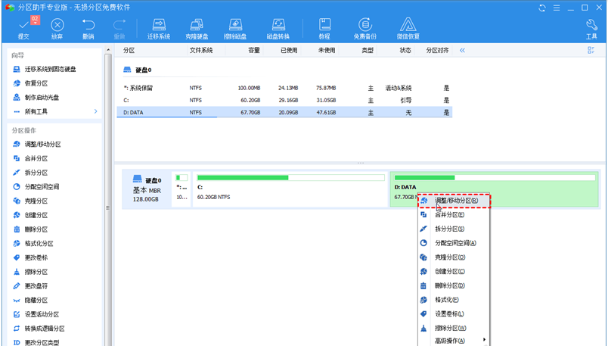Choose 创建分区 in the left sidebar
This screenshot has height=346, width=608.
(x=36, y=215)
